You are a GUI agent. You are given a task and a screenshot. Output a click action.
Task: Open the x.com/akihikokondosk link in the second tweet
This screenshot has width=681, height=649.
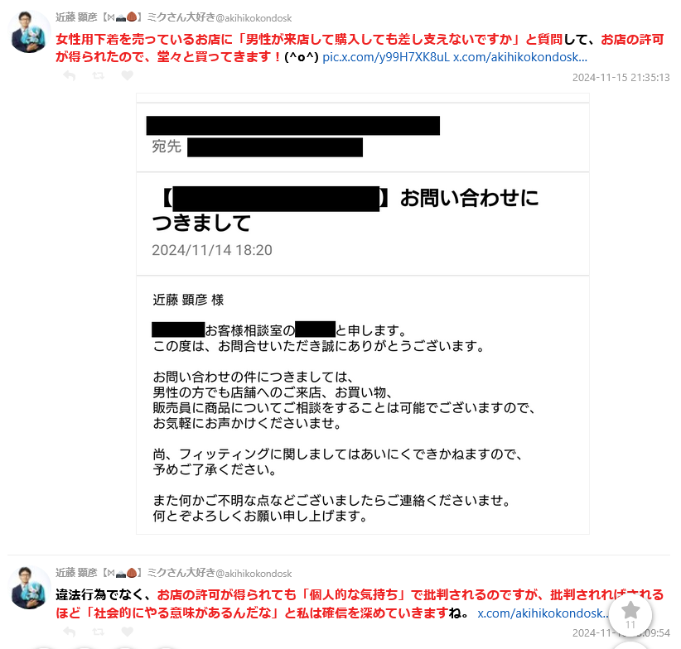543,613
